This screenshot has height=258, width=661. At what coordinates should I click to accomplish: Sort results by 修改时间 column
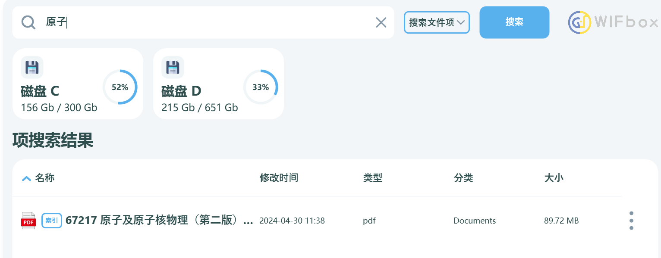click(279, 177)
